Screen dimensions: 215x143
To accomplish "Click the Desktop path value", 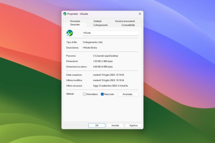I will 105,56.
